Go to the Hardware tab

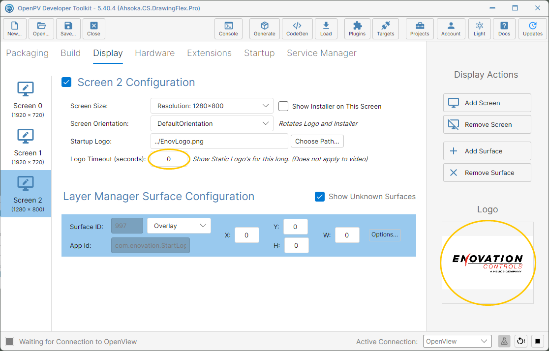(155, 53)
